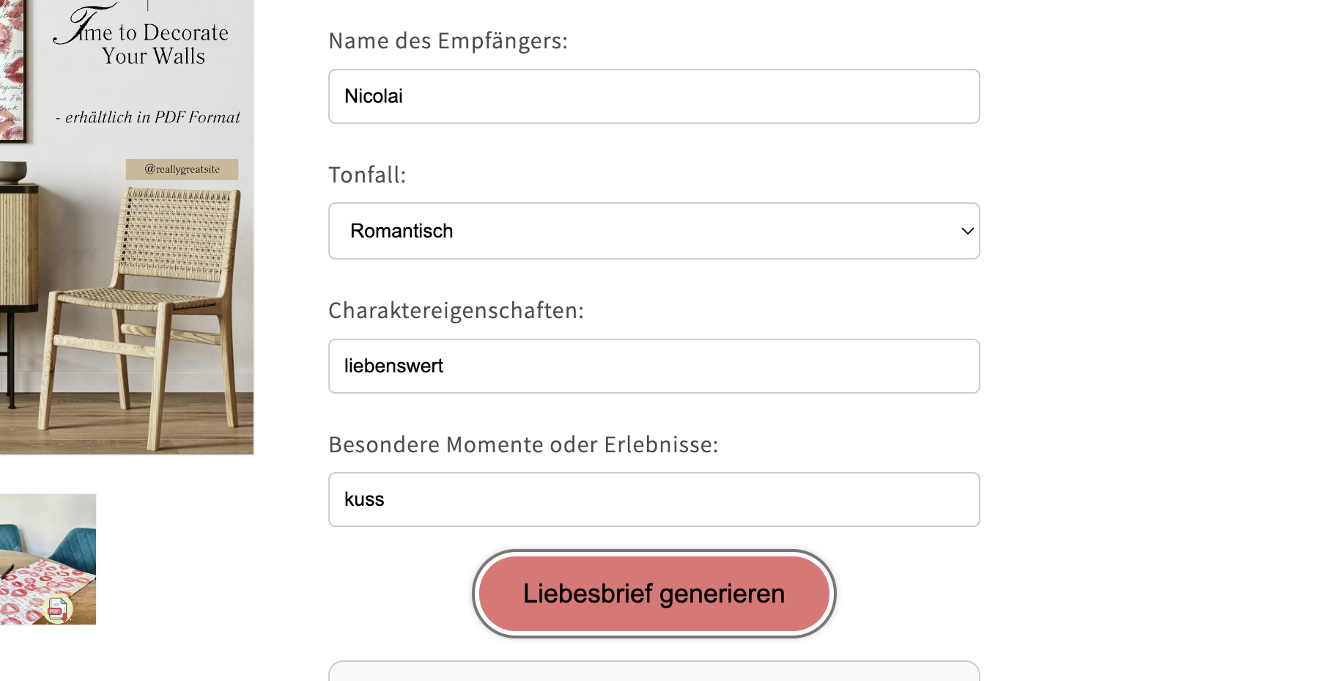1335x681 pixels.
Task: Select the kiss-print paper thumbnail
Action: (x=48, y=559)
